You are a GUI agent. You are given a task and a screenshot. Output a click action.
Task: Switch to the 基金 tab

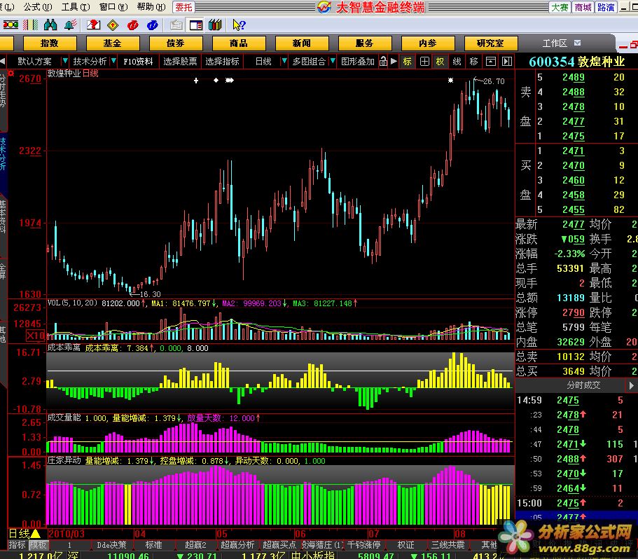coord(113,43)
